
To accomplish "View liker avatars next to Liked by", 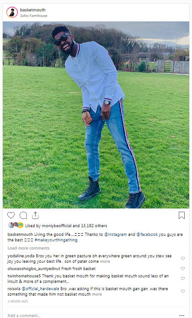I will point(16,225).
